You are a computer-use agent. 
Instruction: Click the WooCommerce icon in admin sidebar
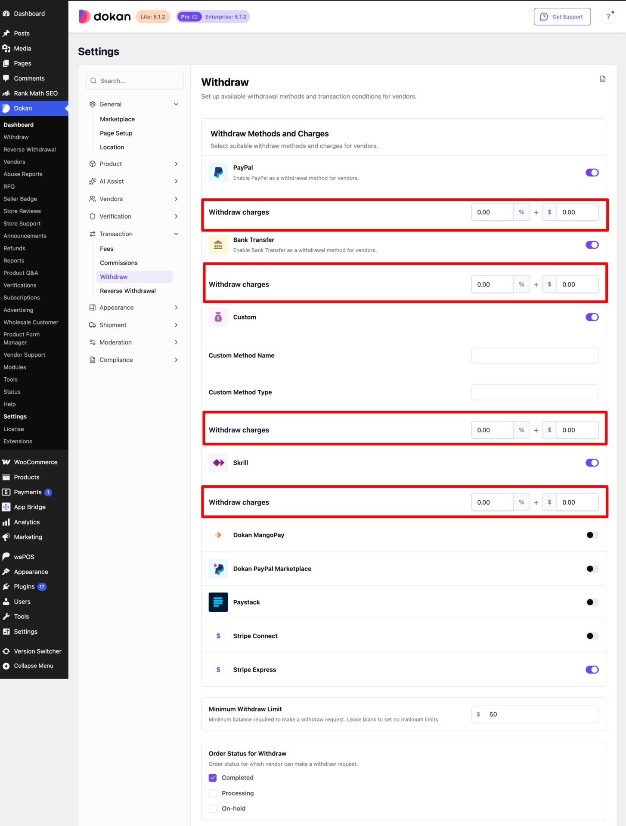(x=6, y=462)
